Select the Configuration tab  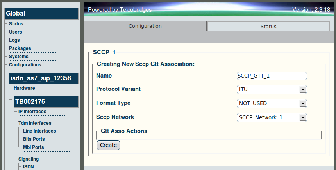click(145, 26)
